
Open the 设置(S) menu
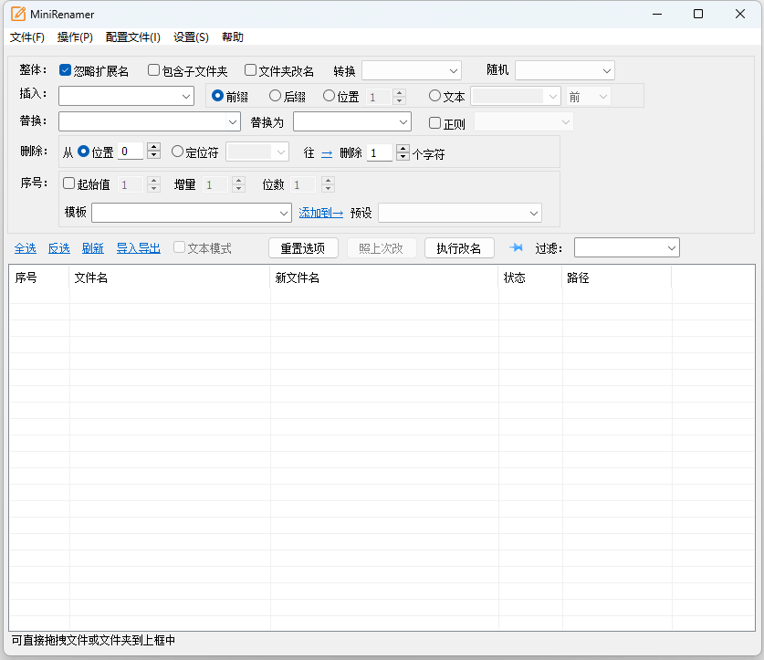(x=191, y=37)
